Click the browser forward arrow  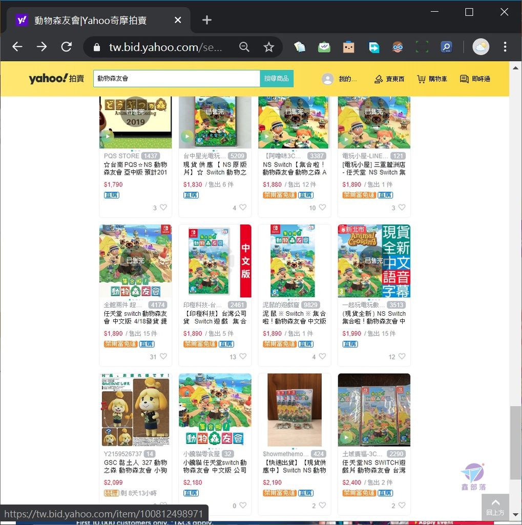[42, 47]
